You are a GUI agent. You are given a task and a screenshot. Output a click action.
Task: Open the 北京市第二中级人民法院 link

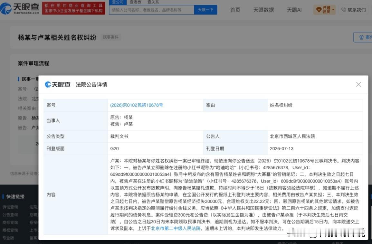[x=176, y=228]
